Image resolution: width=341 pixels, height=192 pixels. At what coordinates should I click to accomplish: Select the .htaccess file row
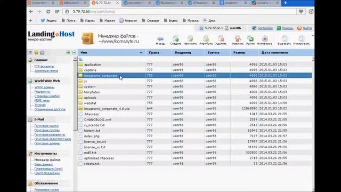click(x=195, y=114)
